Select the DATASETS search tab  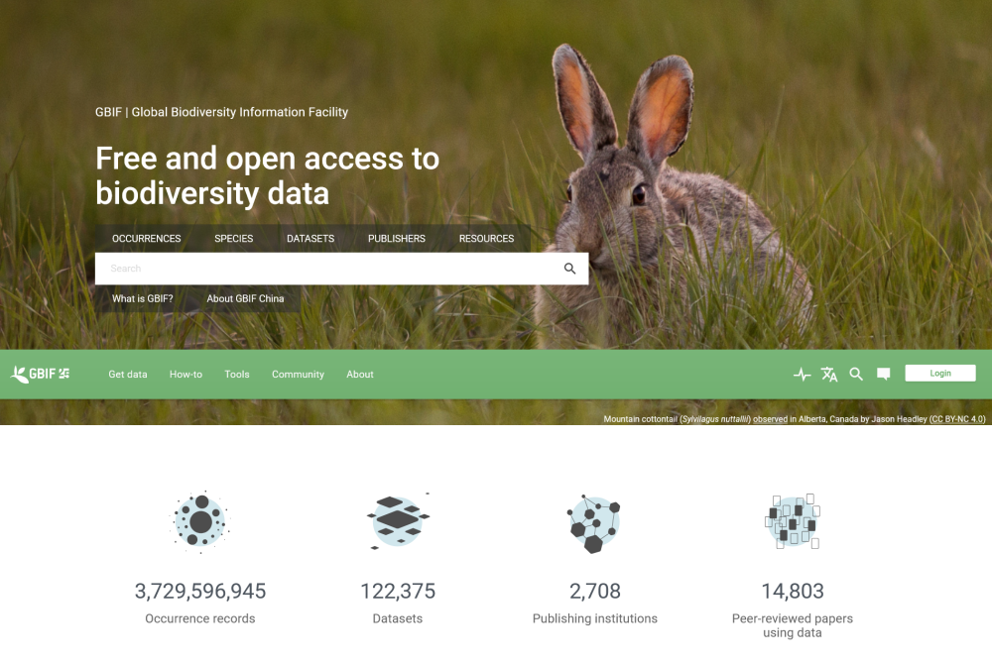[310, 238]
